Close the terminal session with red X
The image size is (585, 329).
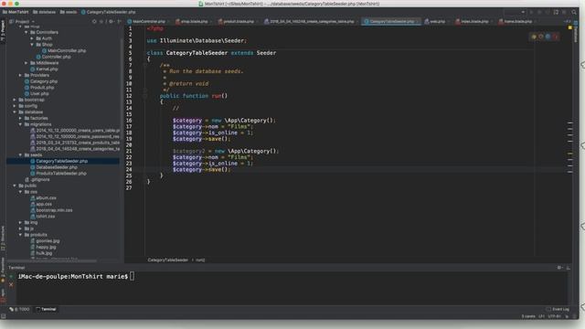11,284
